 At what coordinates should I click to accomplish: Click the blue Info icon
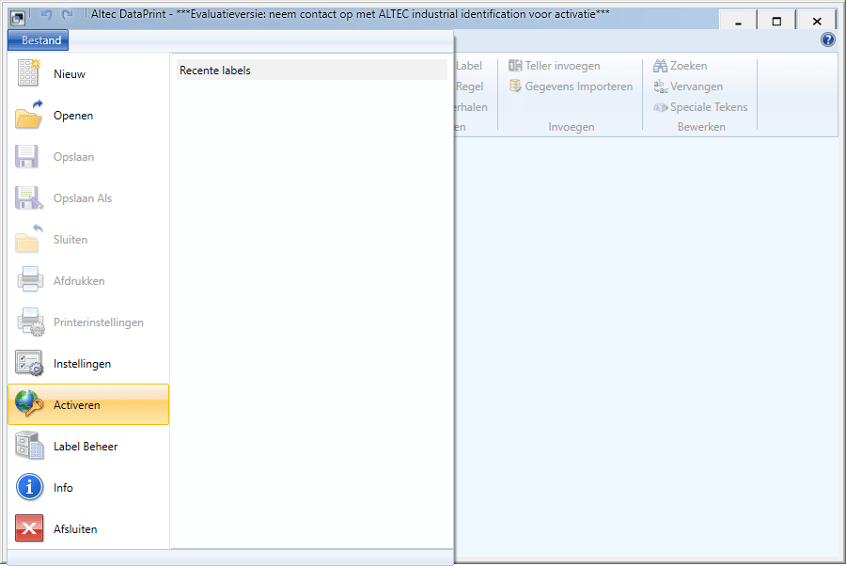pos(29,487)
